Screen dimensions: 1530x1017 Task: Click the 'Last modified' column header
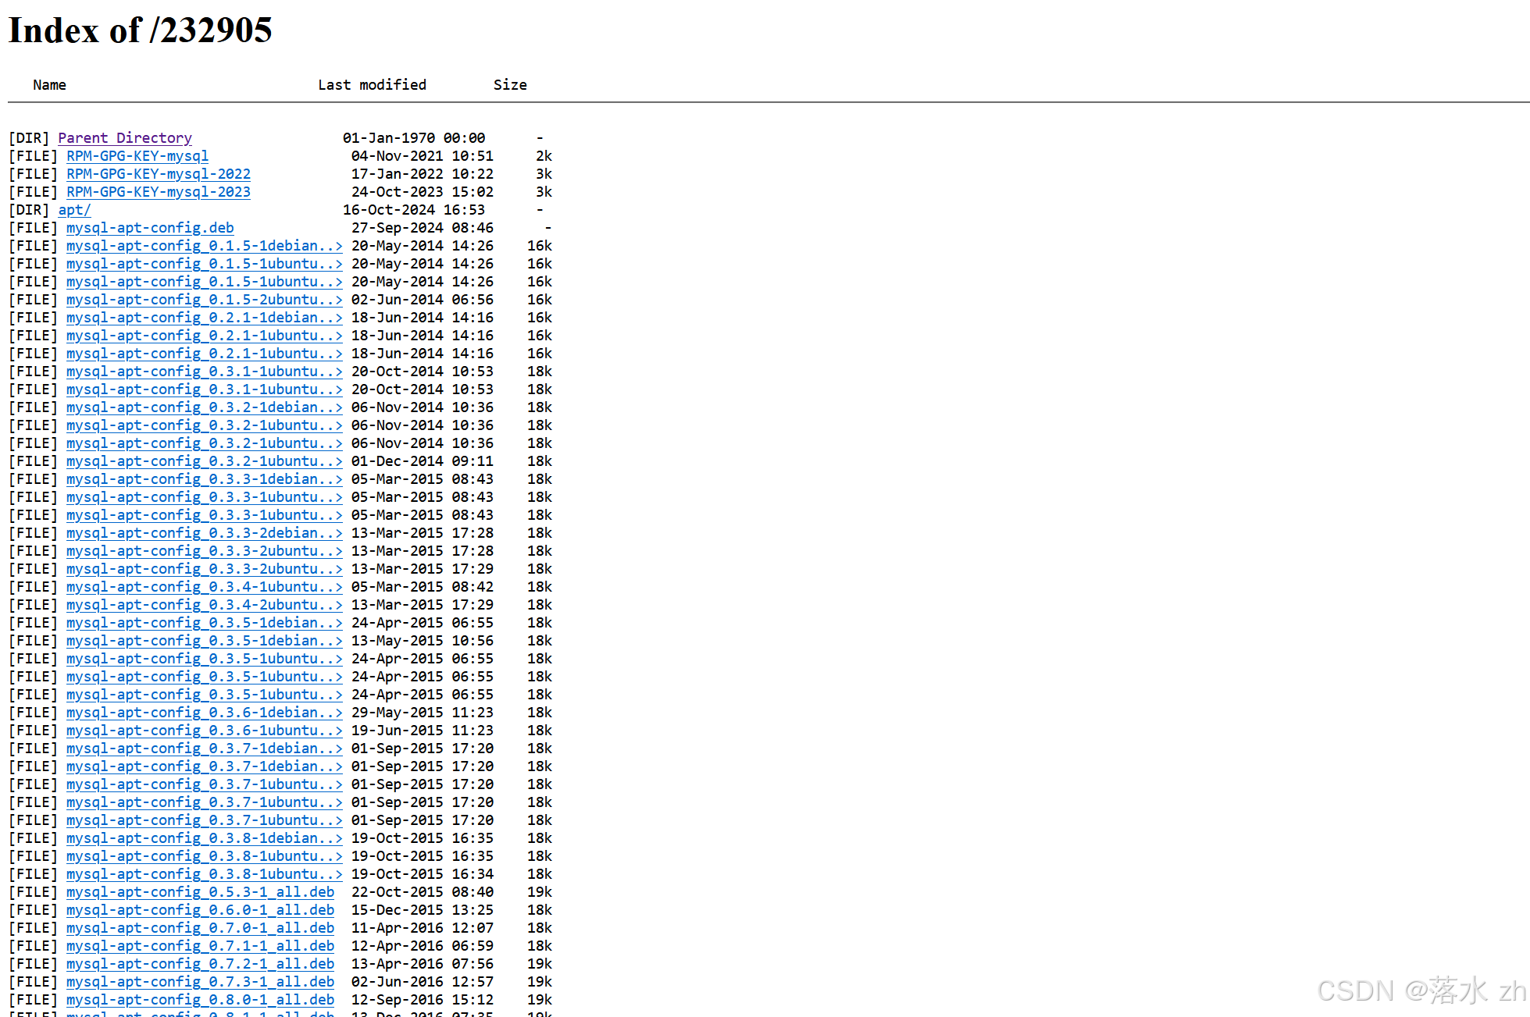click(372, 85)
